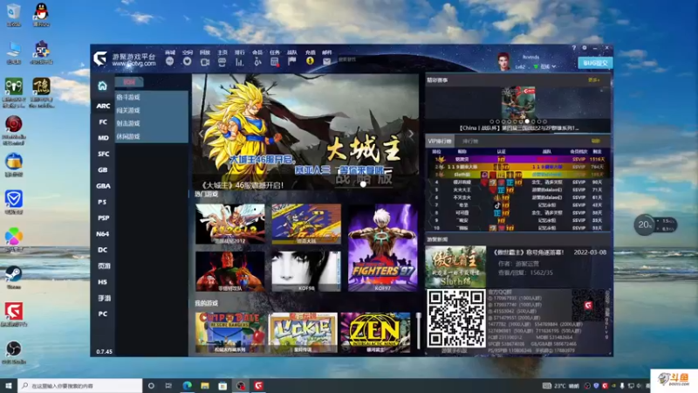Open the Chip 'n Dale game thumbnail
Screen dimensions: 698x393
tap(230, 333)
